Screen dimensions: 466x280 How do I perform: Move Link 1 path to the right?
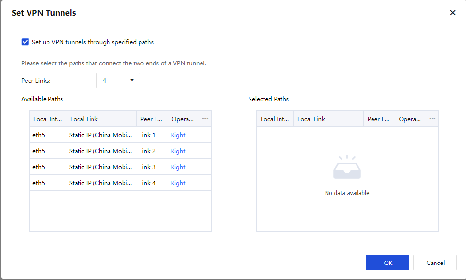click(x=178, y=135)
